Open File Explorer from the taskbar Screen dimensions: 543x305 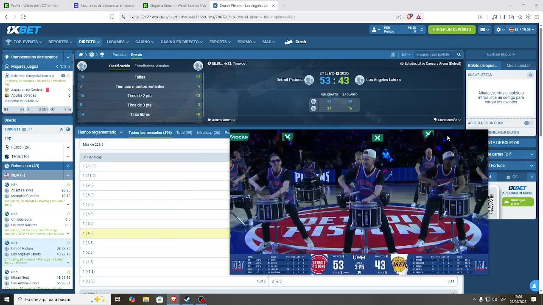pos(146,299)
